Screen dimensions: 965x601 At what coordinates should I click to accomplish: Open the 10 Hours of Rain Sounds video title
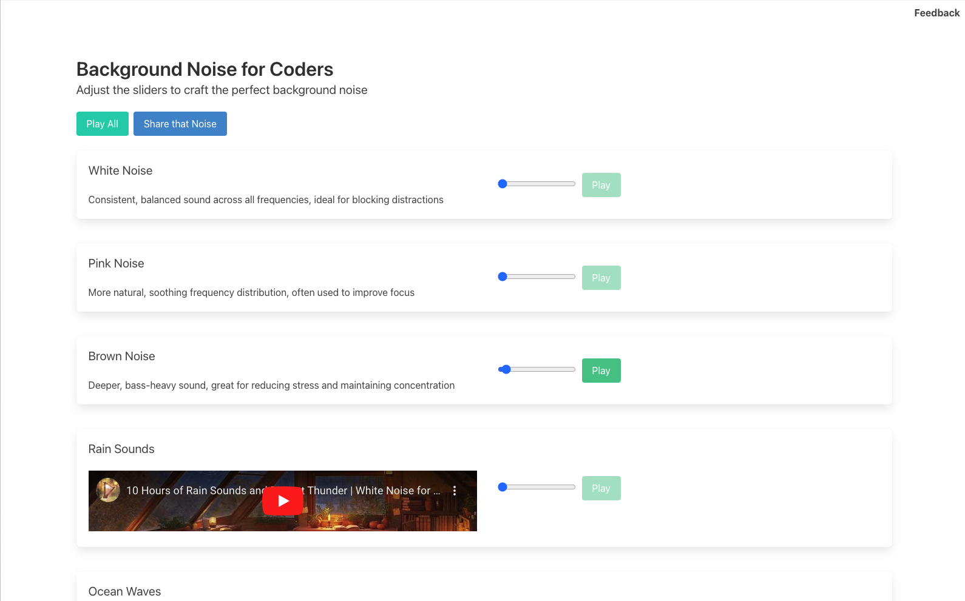point(283,491)
